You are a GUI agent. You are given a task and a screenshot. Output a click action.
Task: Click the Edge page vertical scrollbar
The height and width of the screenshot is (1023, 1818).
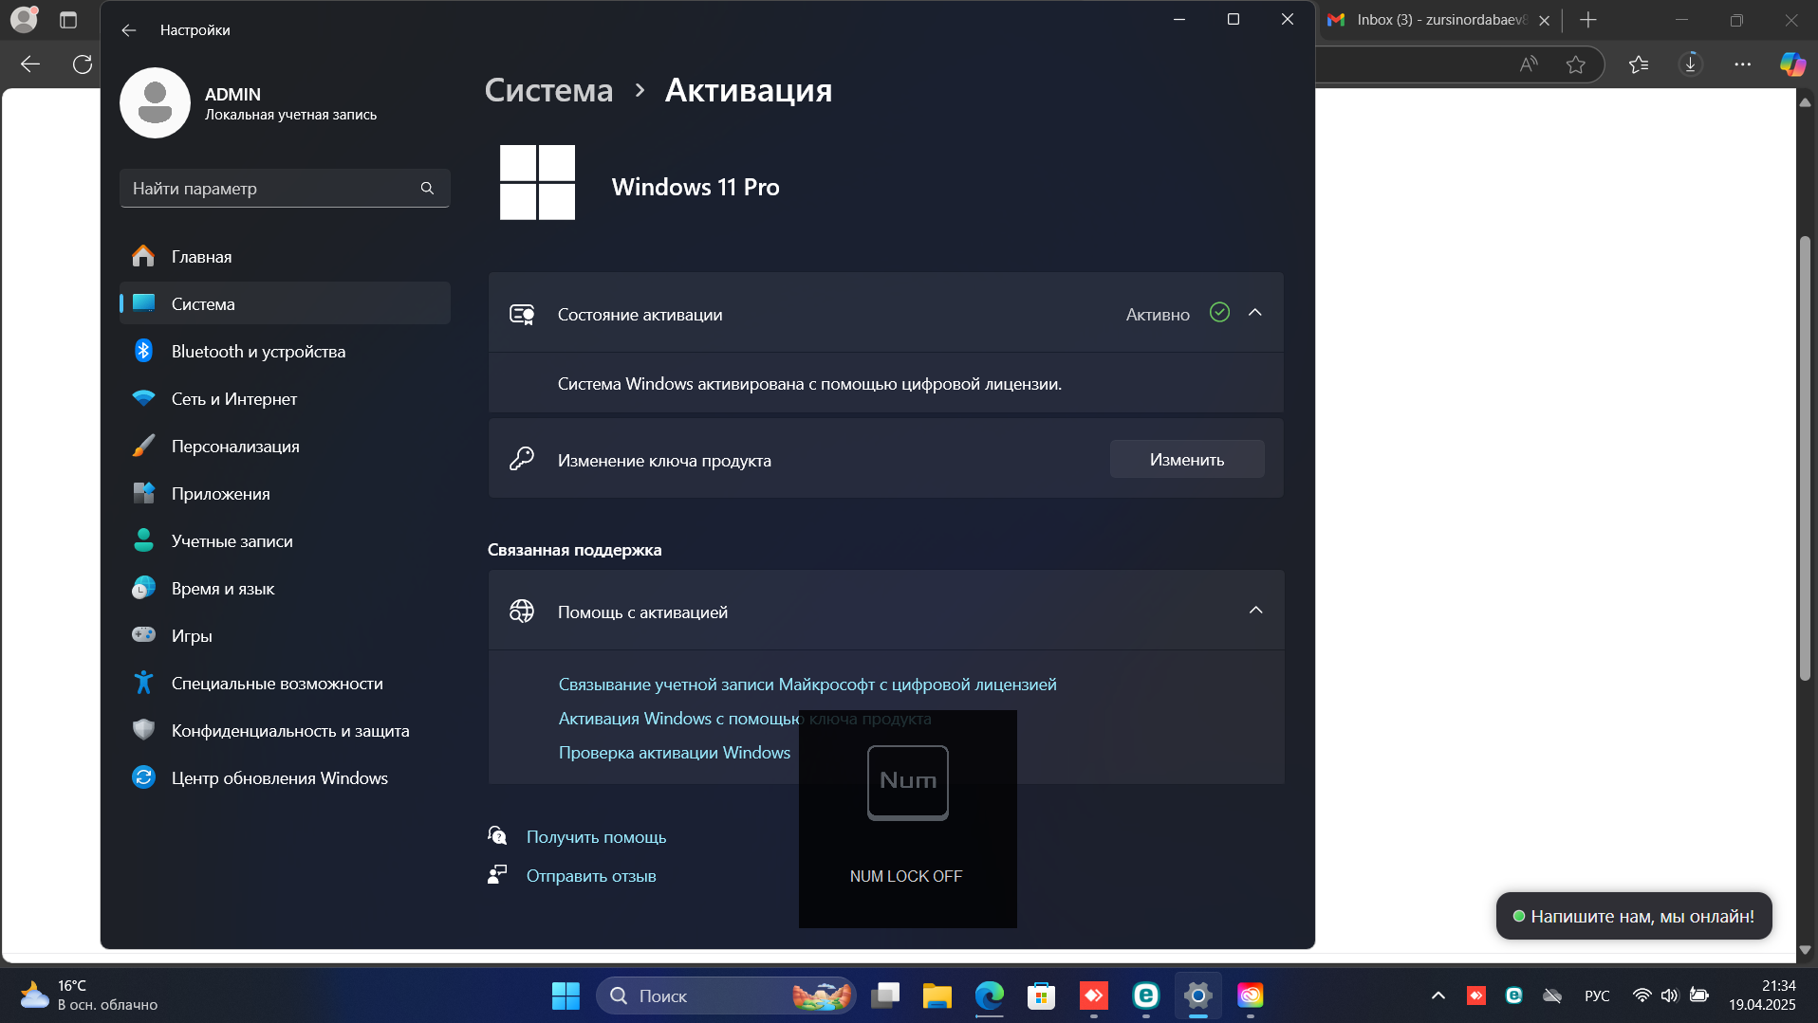pyautogui.click(x=1805, y=458)
